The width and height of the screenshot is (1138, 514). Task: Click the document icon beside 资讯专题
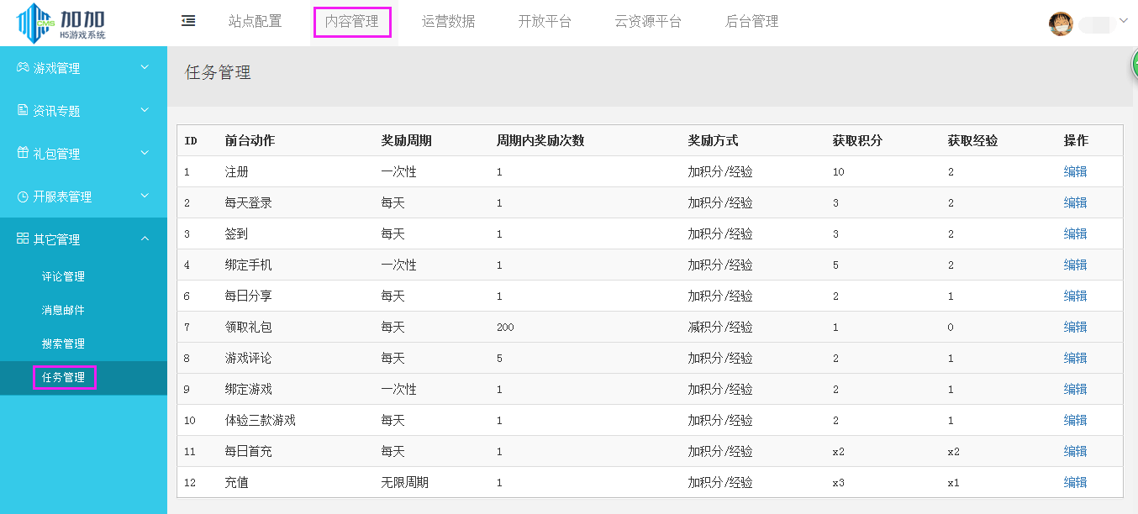tap(23, 111)
